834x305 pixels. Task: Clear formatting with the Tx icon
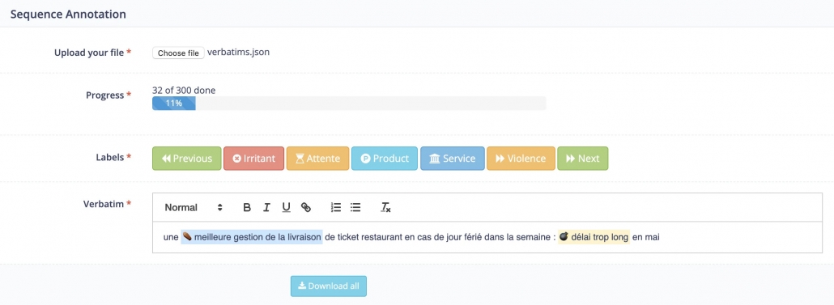pos(385,208)
